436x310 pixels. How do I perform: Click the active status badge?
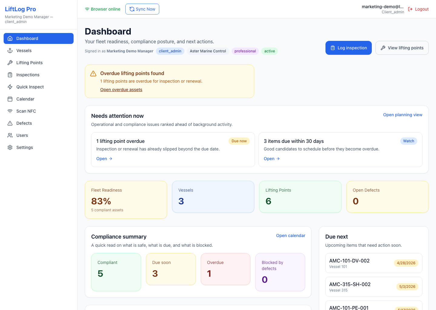269,51
